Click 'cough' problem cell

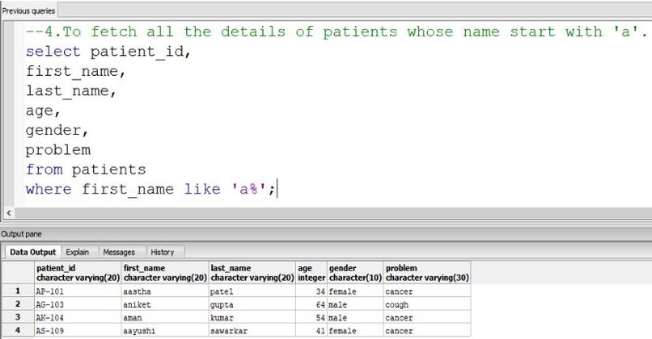(427, 304)
